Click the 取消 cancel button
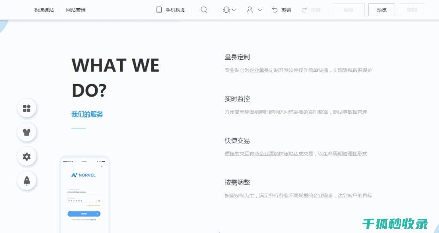This screenshot has width=439, height=233. point(412,10)
